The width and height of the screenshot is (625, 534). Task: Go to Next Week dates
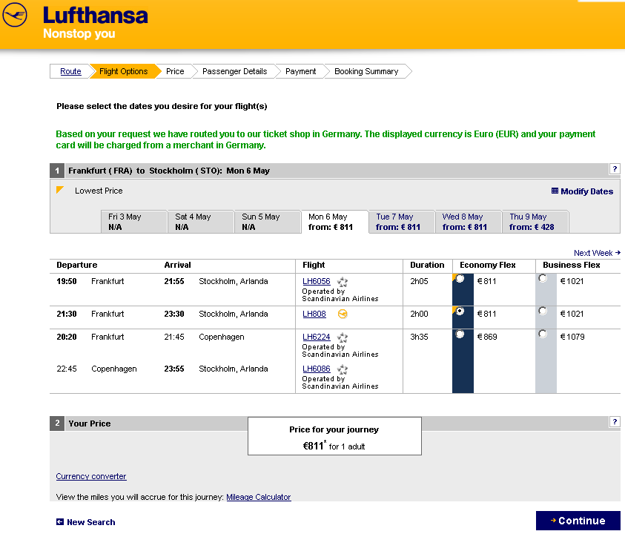(596, 253)
